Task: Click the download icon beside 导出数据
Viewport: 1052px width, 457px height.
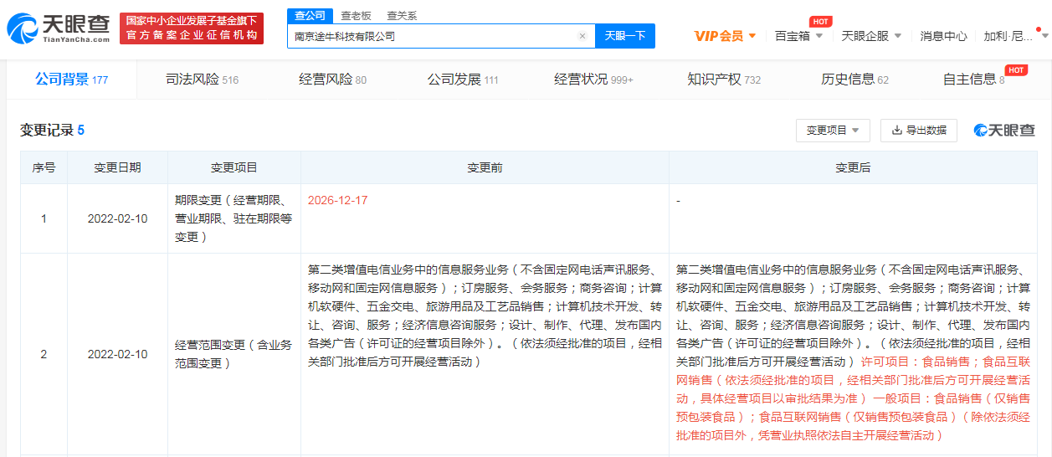Action: (x=897, y=131)
